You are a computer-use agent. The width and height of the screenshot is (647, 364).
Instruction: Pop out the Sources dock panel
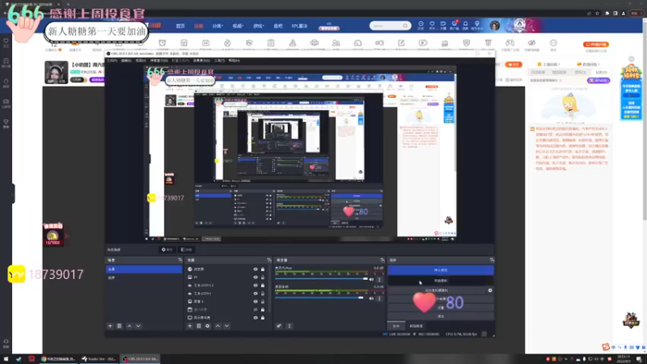point(269,260)
